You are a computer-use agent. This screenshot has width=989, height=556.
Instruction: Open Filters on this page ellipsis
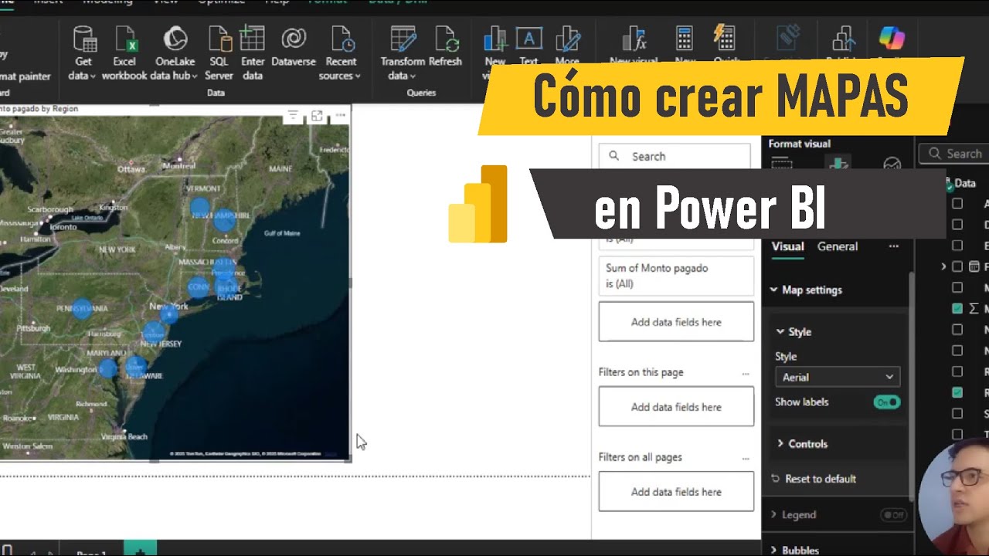(746, 373)
